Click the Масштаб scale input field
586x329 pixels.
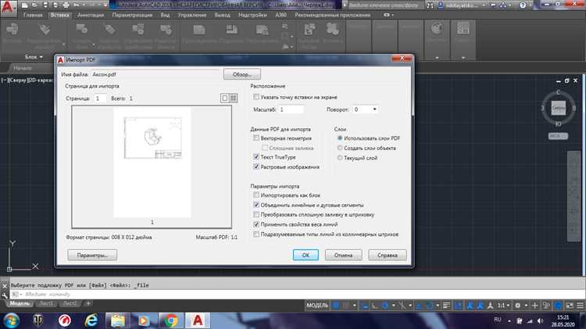pyautogui.click(x=291, y=109)
